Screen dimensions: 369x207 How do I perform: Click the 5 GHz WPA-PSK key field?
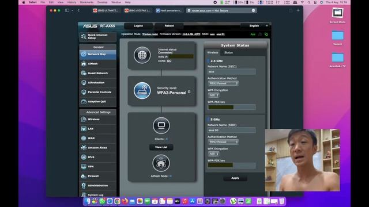click(232, 166)
